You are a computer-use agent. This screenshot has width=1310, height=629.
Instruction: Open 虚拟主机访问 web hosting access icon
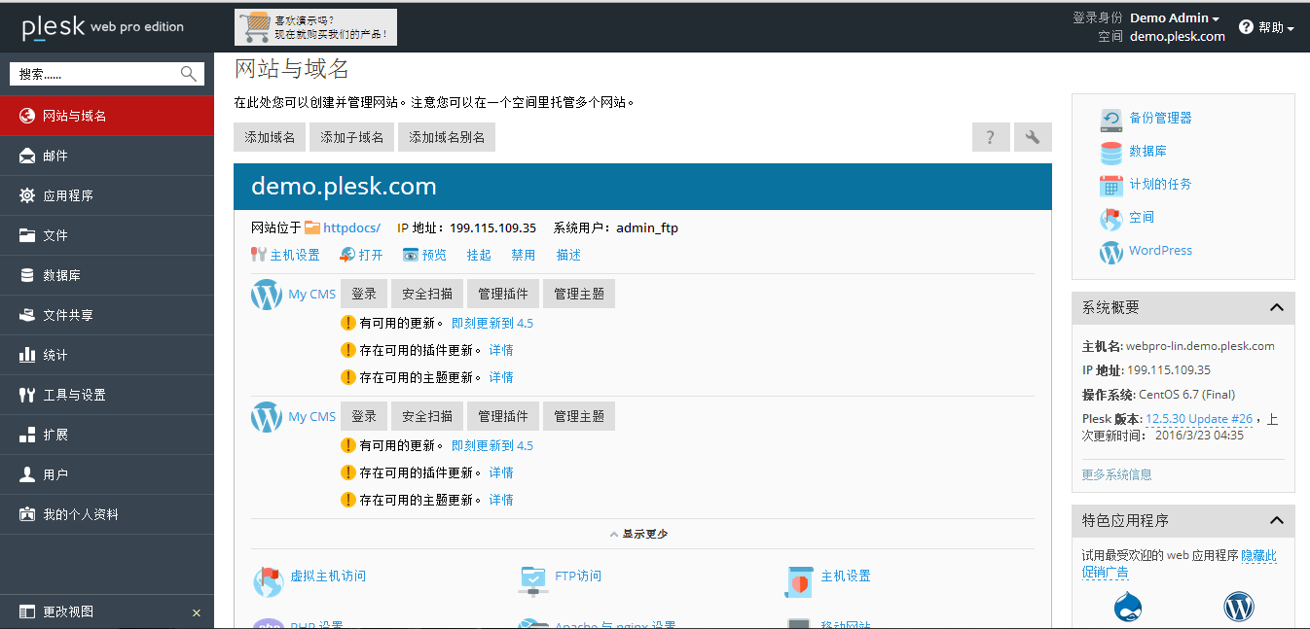(x=268, y=580)
